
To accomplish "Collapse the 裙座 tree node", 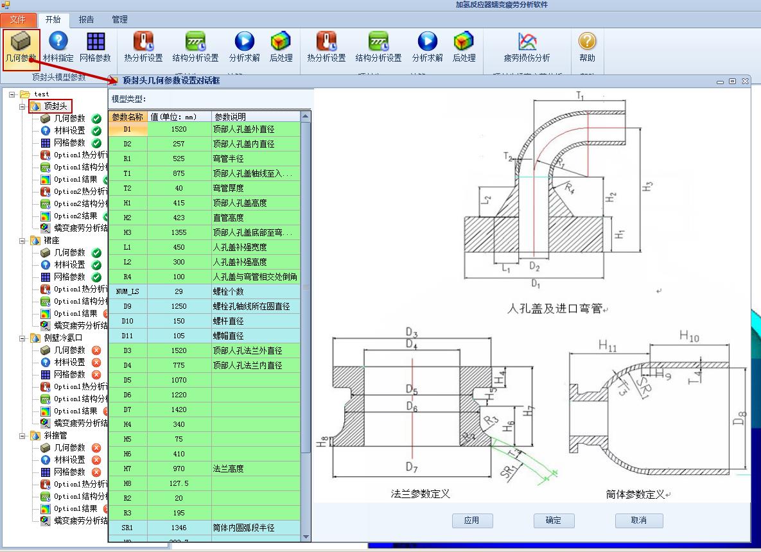I will click(22, 241).
